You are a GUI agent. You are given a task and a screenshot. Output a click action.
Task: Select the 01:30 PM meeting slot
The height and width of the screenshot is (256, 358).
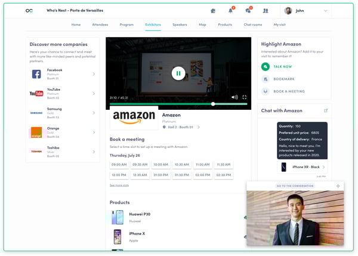(182, 175)
